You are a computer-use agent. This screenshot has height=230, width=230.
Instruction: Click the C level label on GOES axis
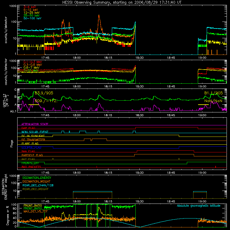click(16, 89)
